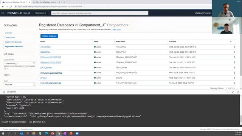
Task: Click the Oracle Cloud logo
Action: coord(19,13)
